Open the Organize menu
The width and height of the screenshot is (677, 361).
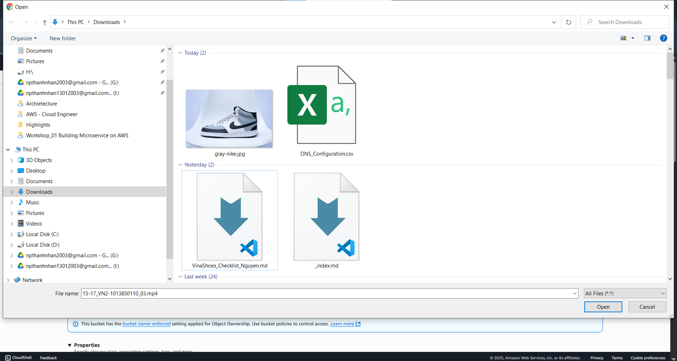(24, 38)
